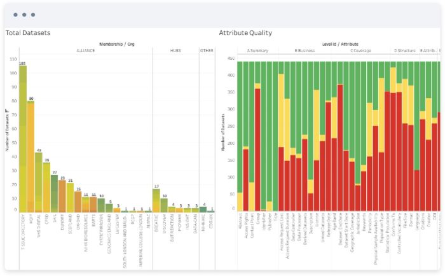Viewport: 445px width, 276px height.
Task: Select the yellow segment of the Periodicity bar
Action: (369, 130)
